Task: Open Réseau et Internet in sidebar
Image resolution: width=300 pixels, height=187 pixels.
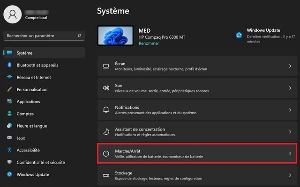Action: 34,77
